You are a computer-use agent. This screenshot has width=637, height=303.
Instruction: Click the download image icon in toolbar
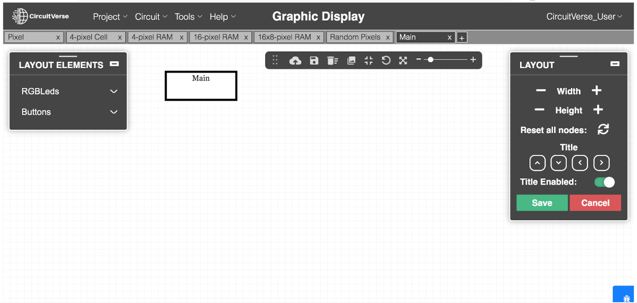[x=351, y=61]
